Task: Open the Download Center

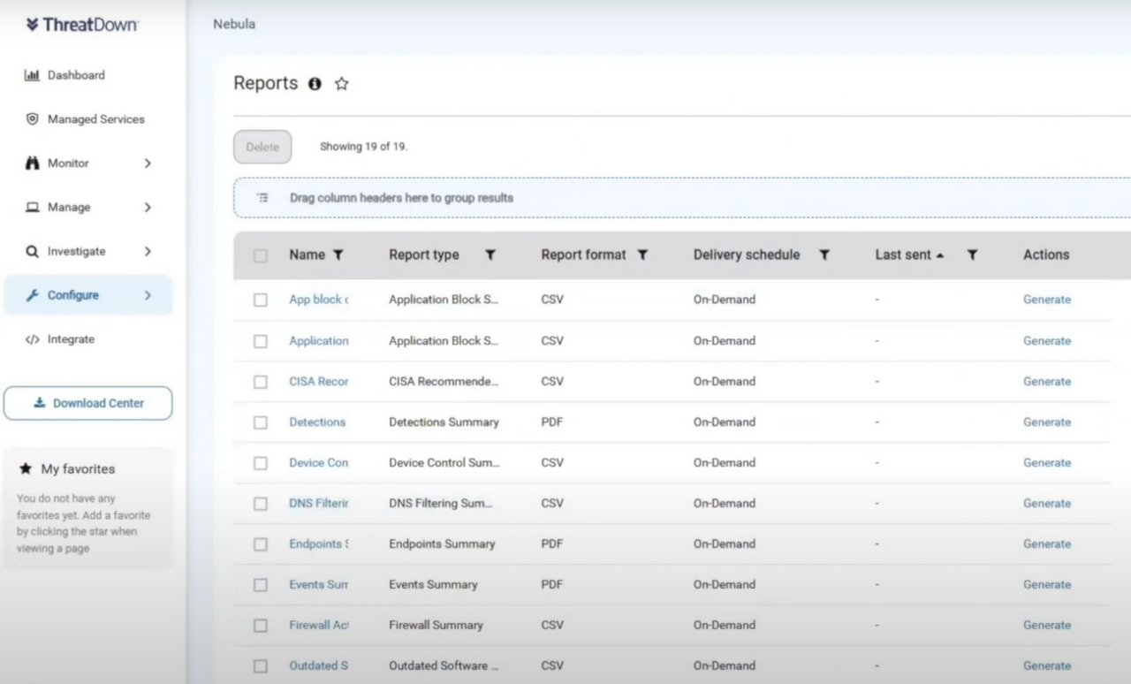Action: coord(87,402)
